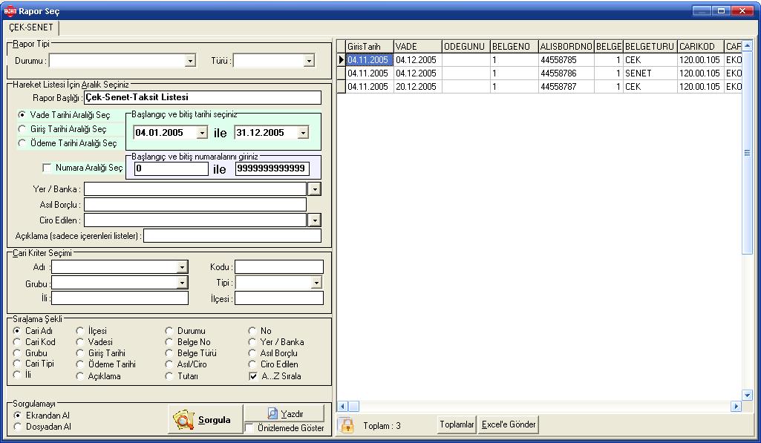
Task: Open the Türü dropdown
Action: click(x=309, y=61)
